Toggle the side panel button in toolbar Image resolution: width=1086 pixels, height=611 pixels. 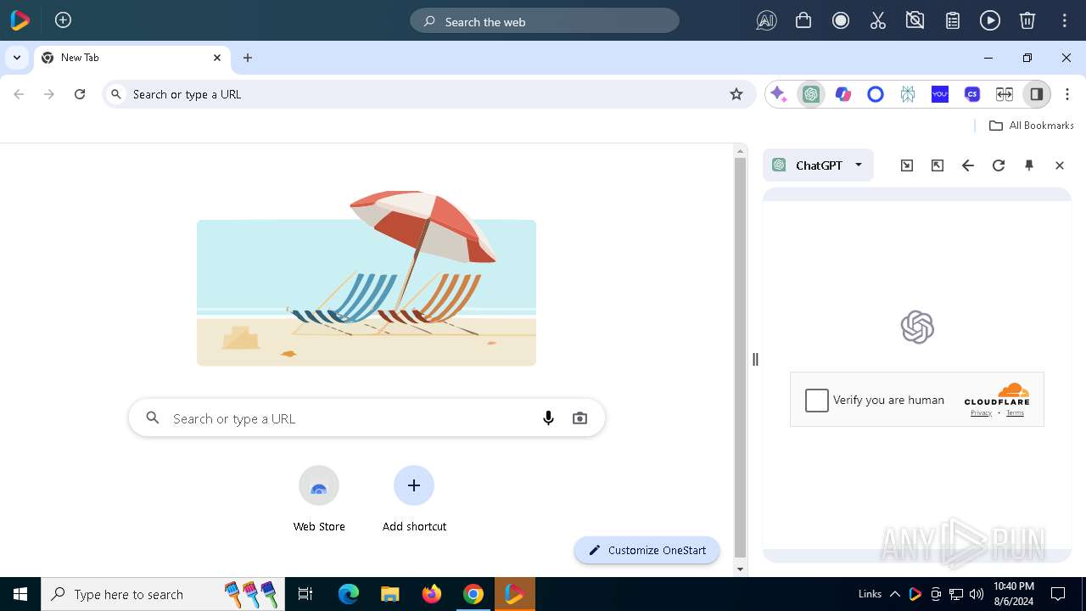point(1036,94)
